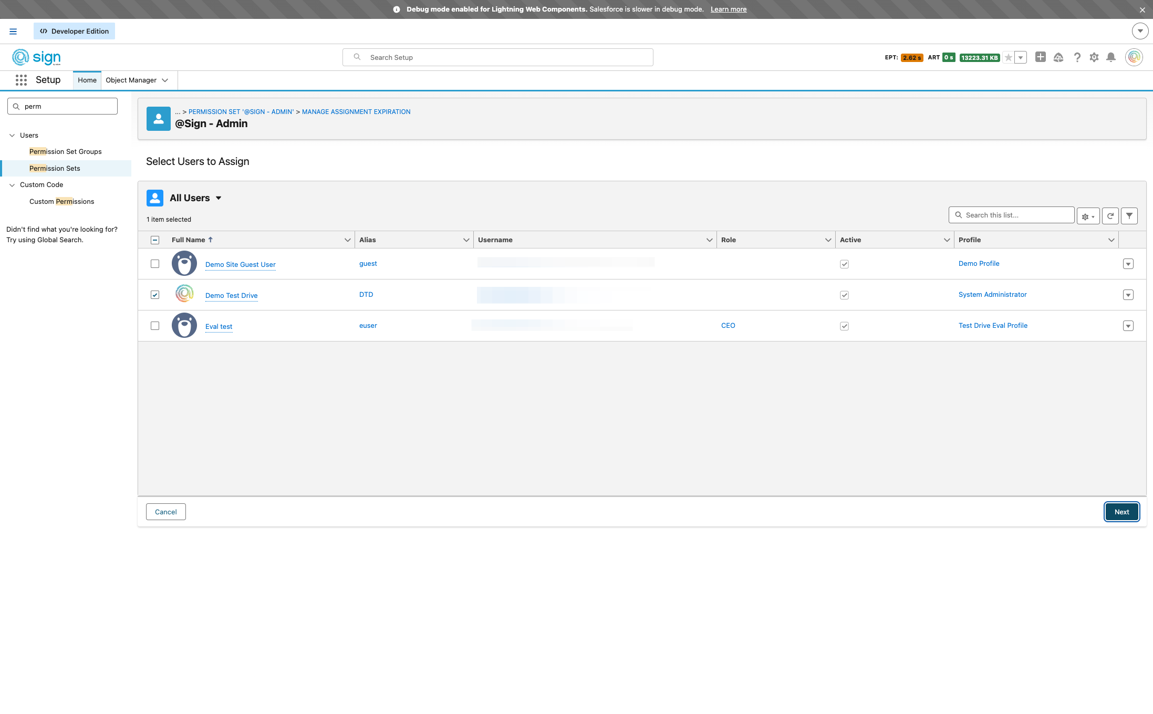Screen dimensions: 1153x714
Task: Select the Eval test row checkbox
Action: click(x=155, y=326)
